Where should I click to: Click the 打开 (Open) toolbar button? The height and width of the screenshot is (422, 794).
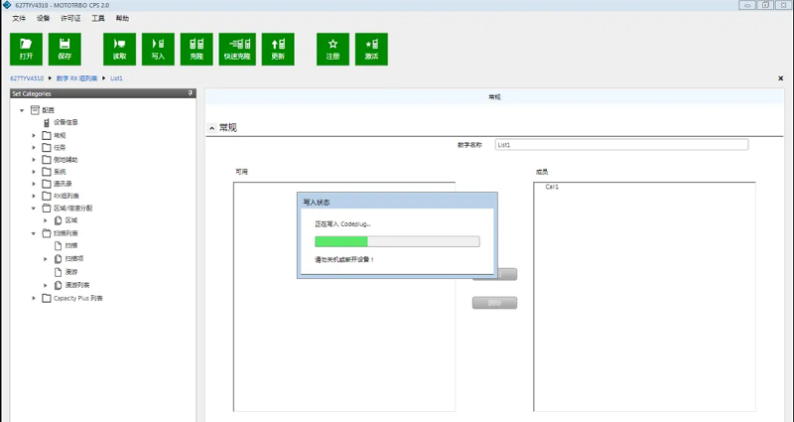click(27, 49)
